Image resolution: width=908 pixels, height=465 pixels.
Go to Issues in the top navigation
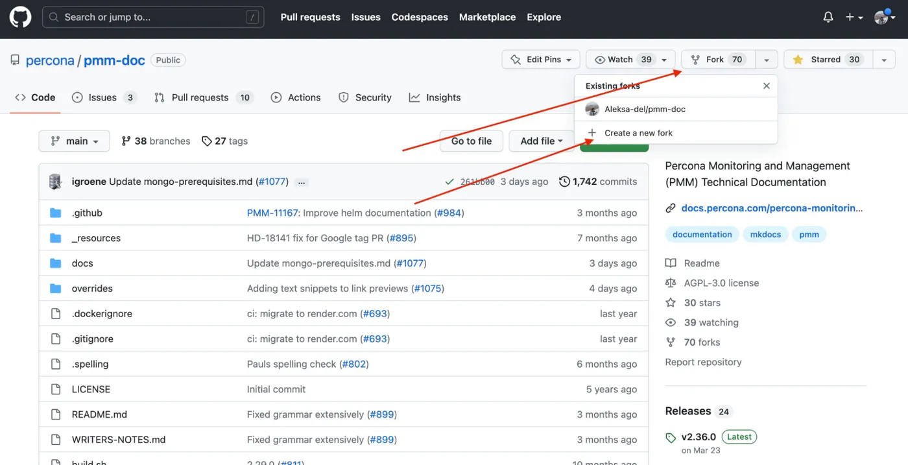click(x=366, y=18)
